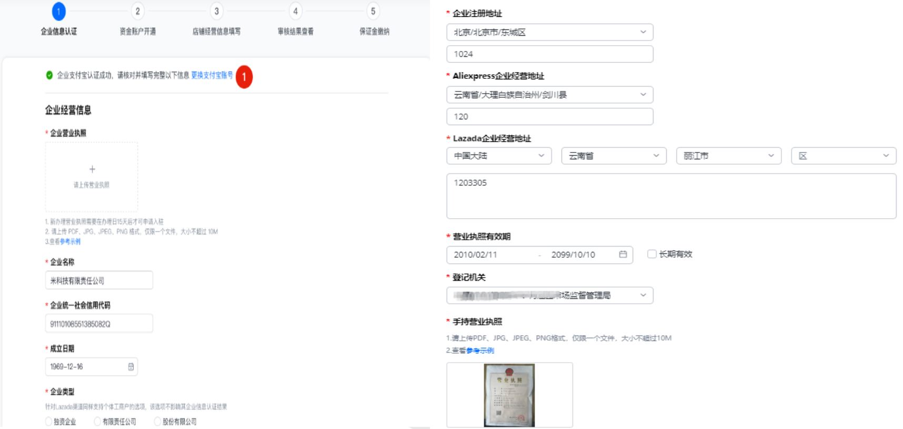Open the calendar icon in 成立日期
This screenshot has height=429, width=903.
tap(131, 366)
